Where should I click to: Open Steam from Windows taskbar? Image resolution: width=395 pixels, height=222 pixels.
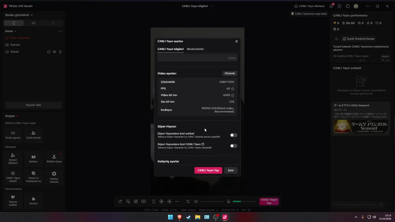tap(189, 217)
